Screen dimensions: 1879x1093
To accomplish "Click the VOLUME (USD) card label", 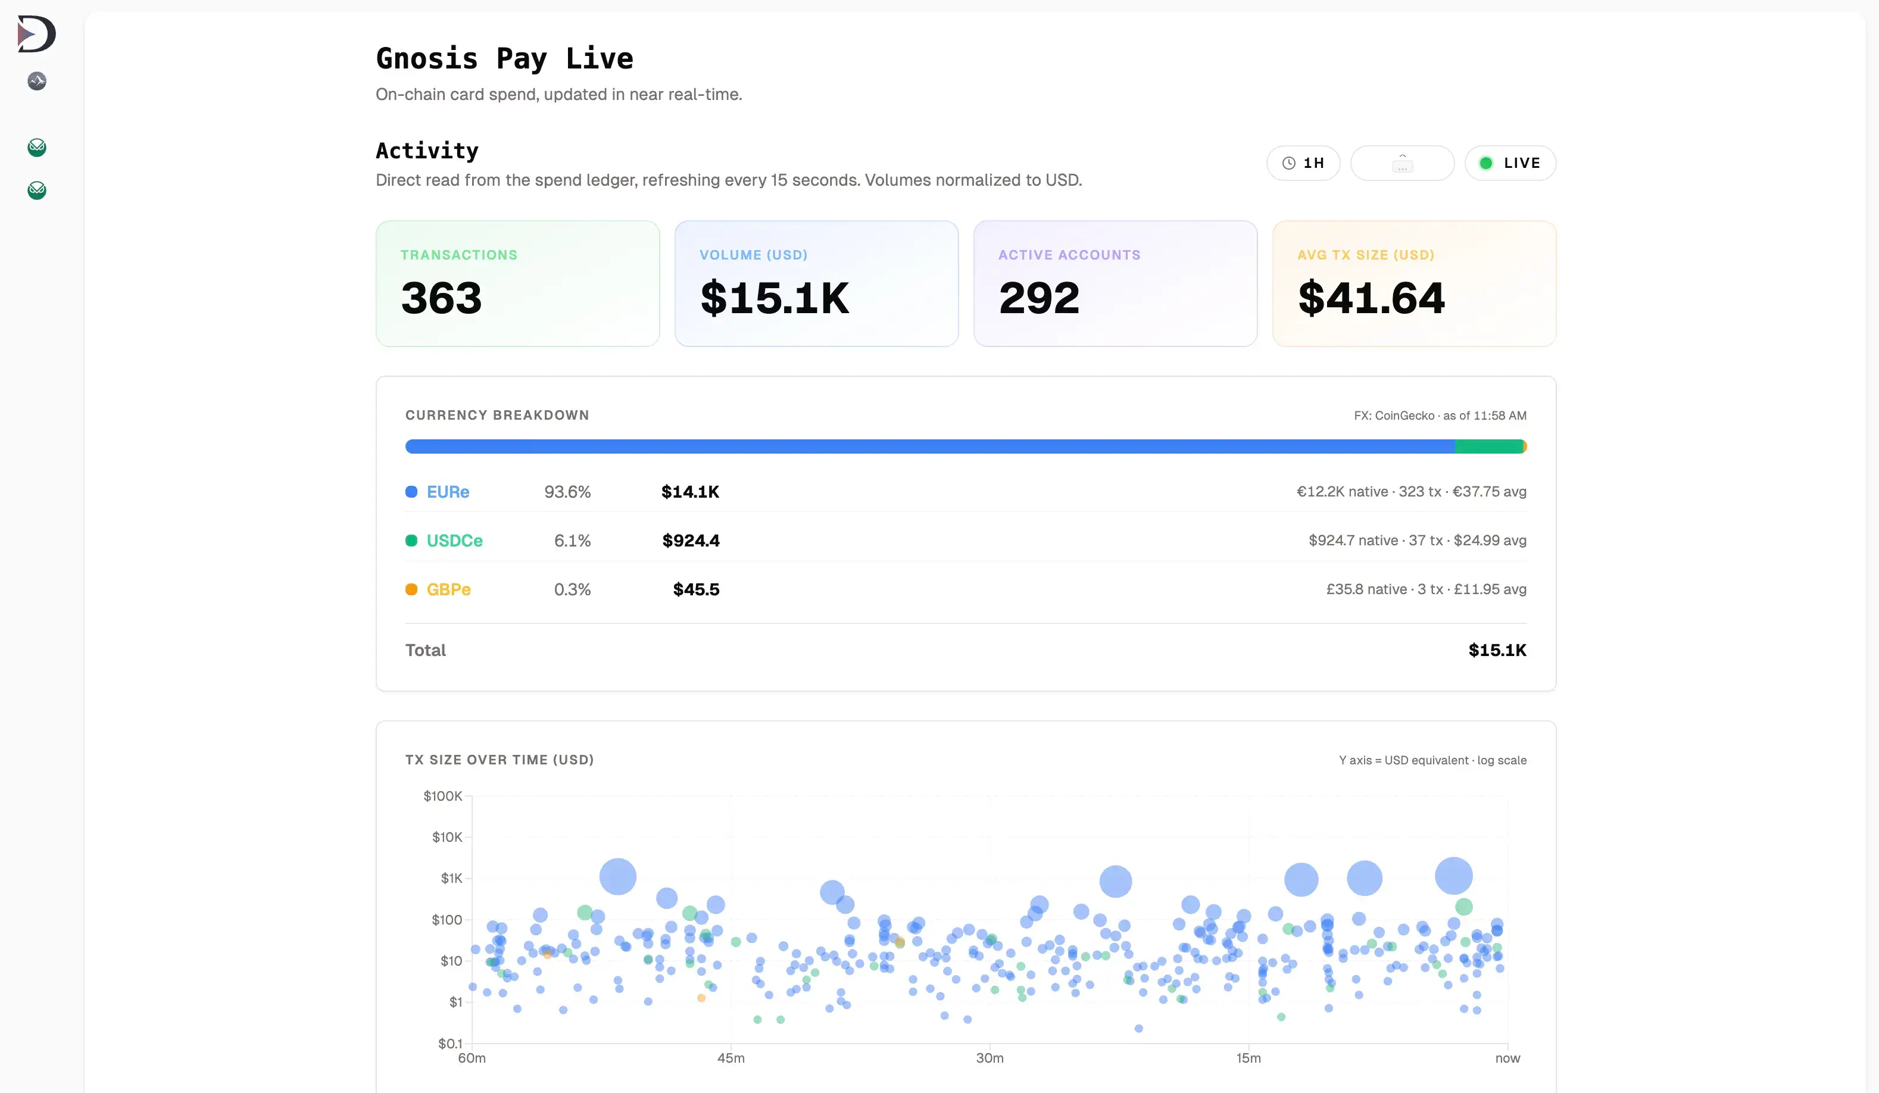I will 754,255.
